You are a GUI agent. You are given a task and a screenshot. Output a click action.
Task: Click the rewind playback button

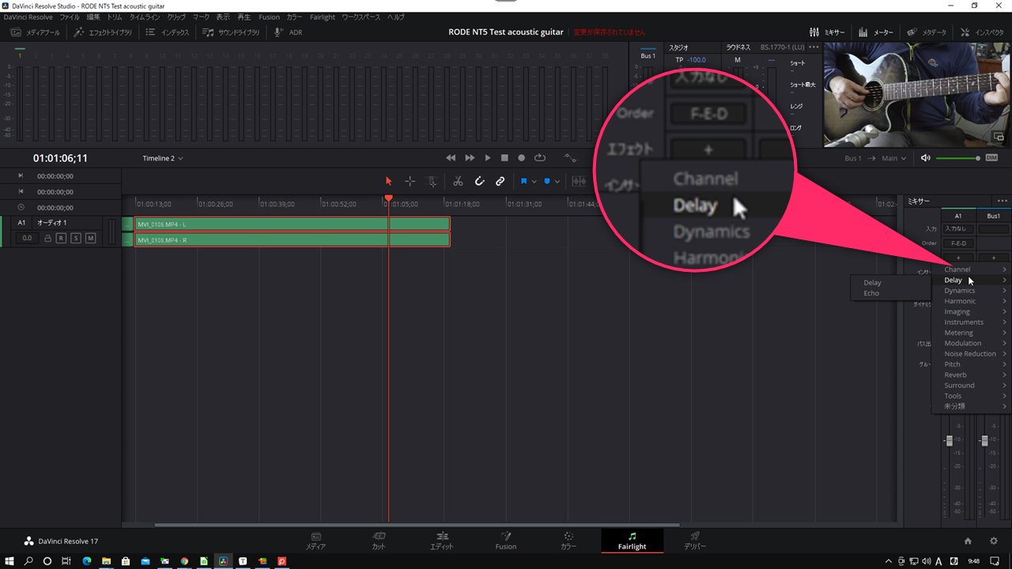pyautogui.click(x=451, y=158)
